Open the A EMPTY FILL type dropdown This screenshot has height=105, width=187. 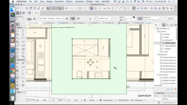click(x=103, y=18)
